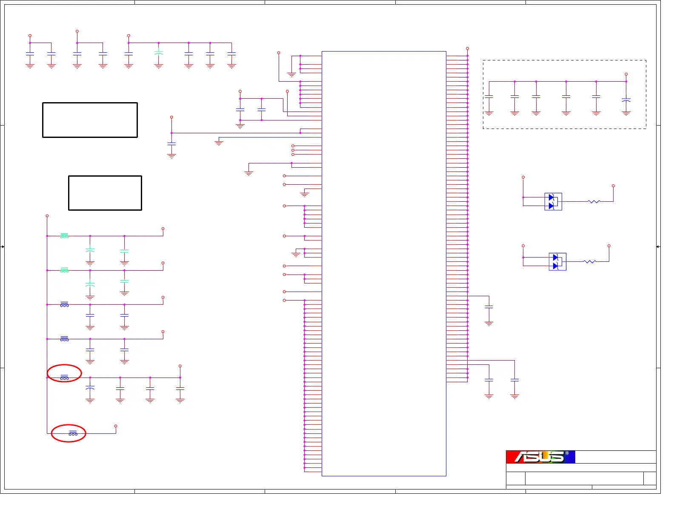
Task: Click the ASUS logo in title block
Action: coord(540,457)
